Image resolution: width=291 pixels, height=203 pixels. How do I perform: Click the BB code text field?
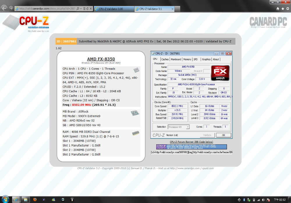coord(191,152)
